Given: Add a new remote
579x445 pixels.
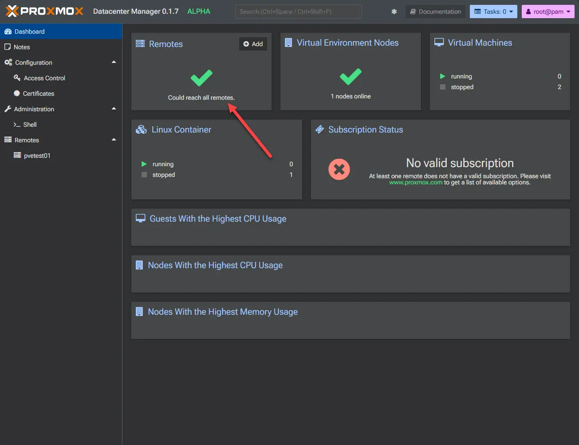Looking at the screenshot, I should [253, 44].
